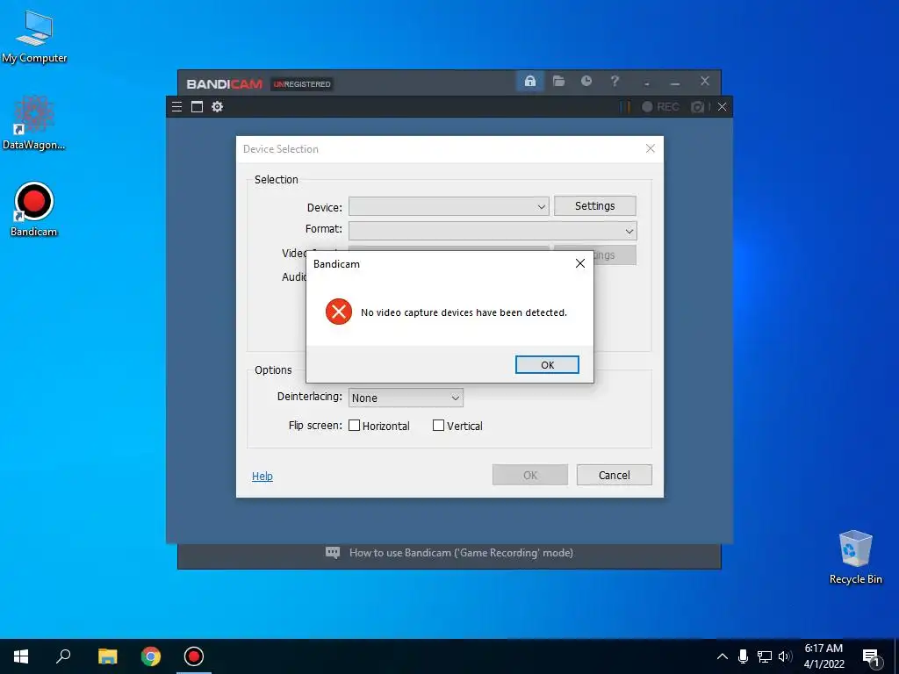Select the Bandicam desktop shortcut
The height and width of the screenshot is (674, 899).
[34, 209]
